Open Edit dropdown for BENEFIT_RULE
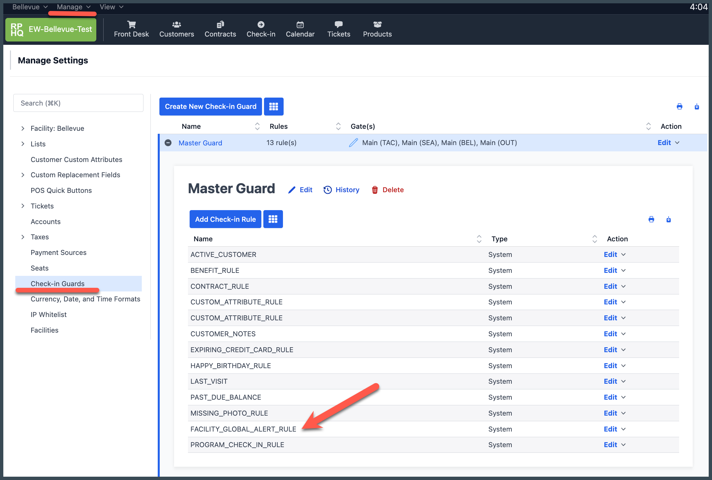 tap(615, 271)
